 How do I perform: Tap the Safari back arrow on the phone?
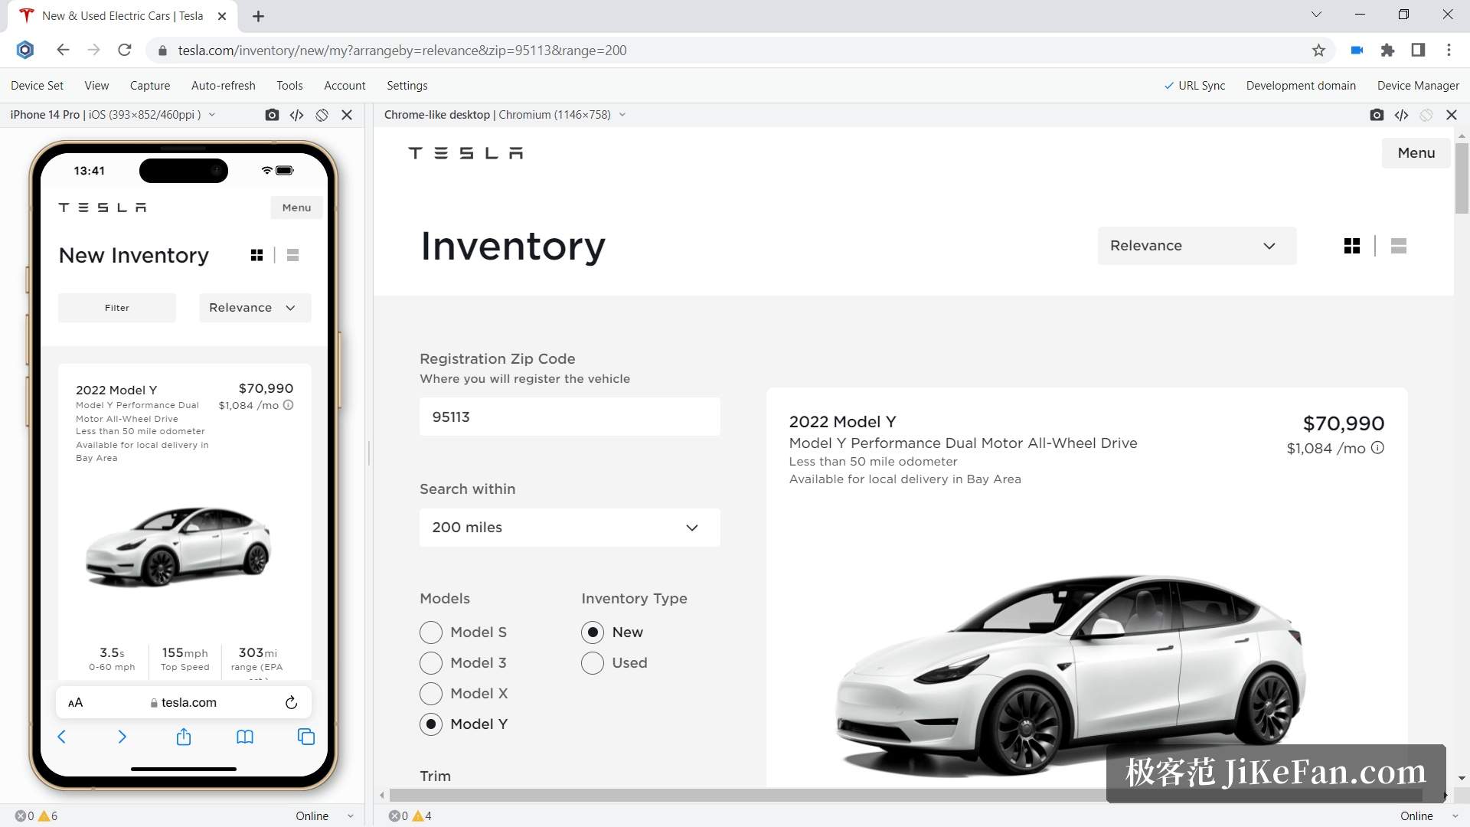[x=62, y=737]
